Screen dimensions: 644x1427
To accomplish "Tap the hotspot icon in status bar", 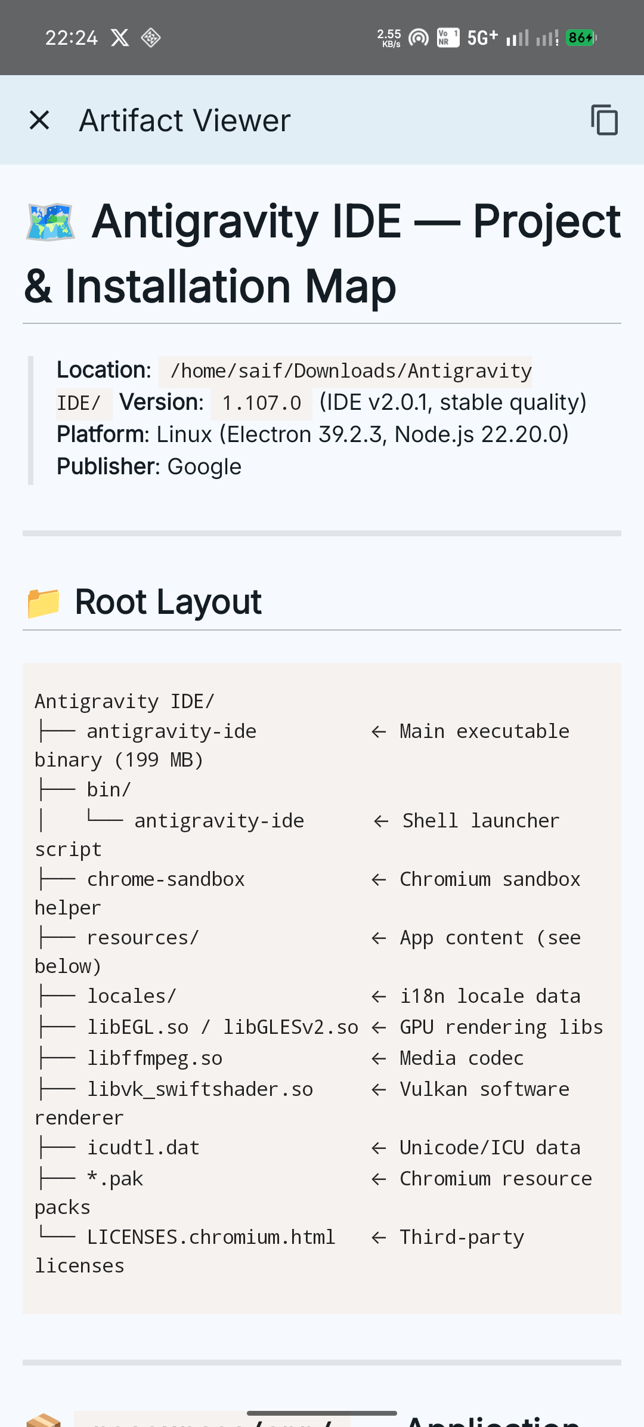I will (x=419, y=38).
